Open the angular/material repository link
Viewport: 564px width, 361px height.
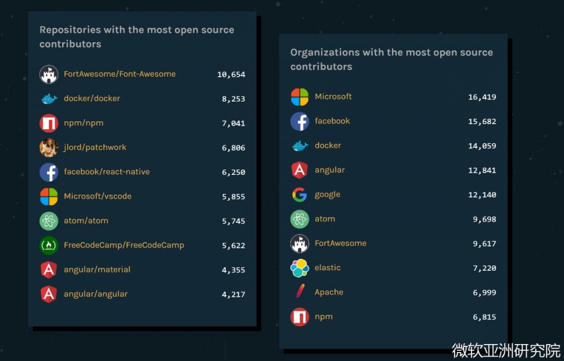(97, 270)
